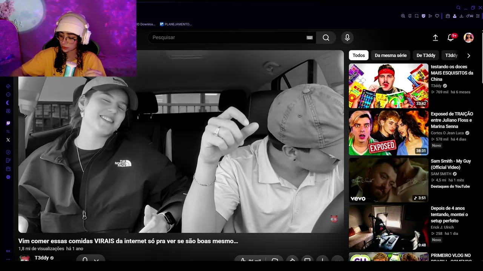Click the video title 'Vim comer essas comidas VIRAIS'

pos(128,241)
